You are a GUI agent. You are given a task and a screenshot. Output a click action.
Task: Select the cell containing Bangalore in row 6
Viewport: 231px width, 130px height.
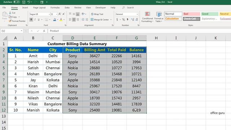click(53, 74)
